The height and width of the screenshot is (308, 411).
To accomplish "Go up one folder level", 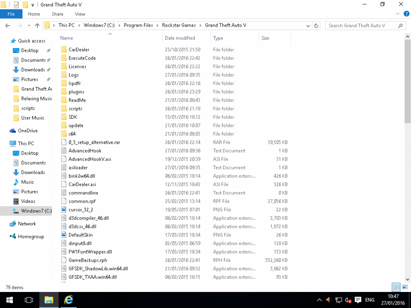I will pyautogui.click(x=37, y=25).
